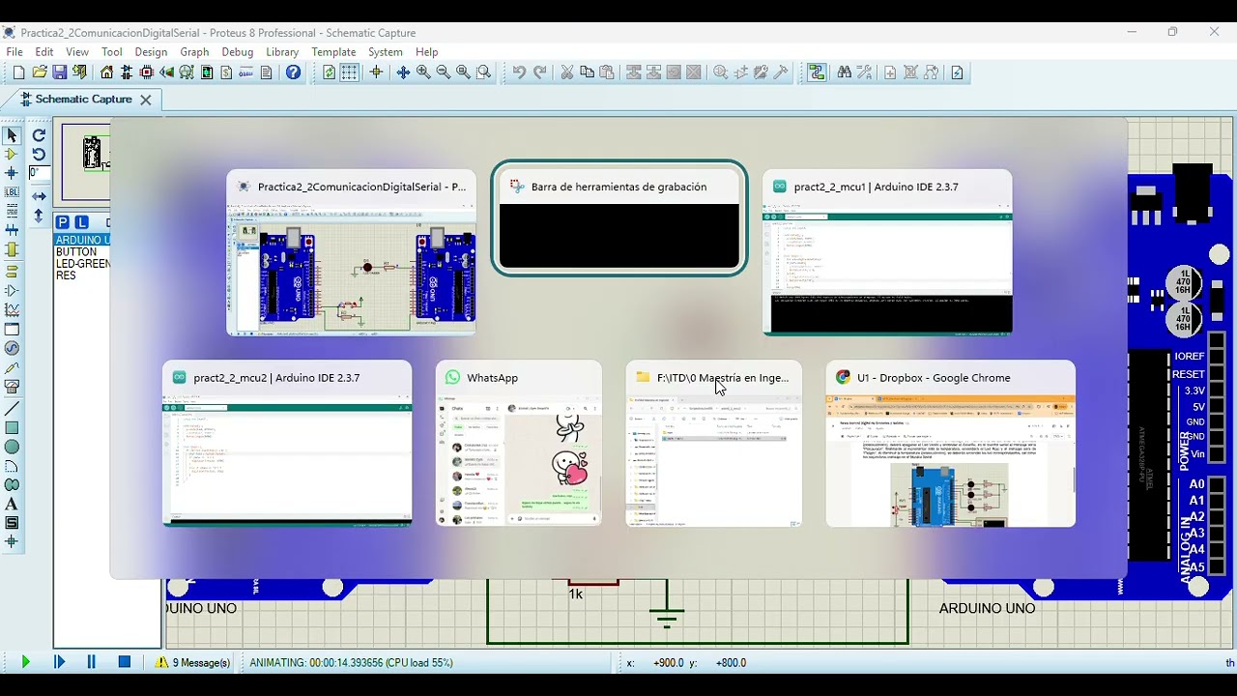Open the File menu
Viewport: 1237px width, 696px height.
click(x=14, y=52)
